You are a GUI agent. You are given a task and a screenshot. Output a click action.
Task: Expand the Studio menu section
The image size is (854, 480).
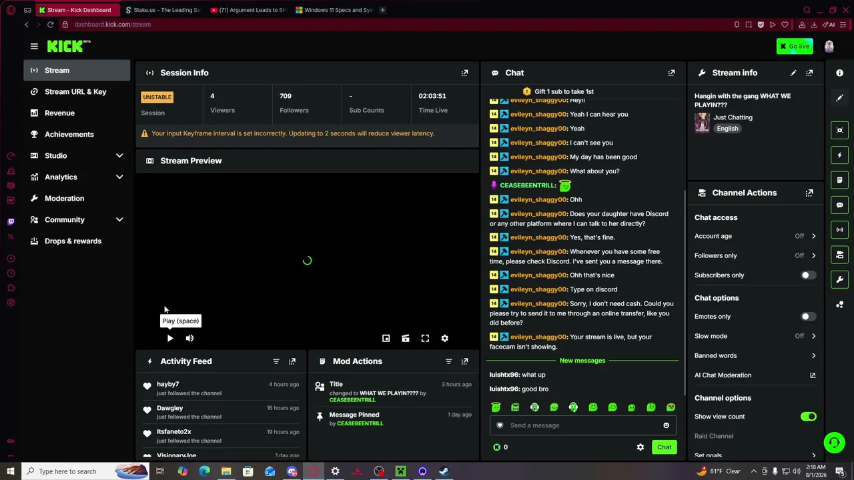click(x=77, y=155)
